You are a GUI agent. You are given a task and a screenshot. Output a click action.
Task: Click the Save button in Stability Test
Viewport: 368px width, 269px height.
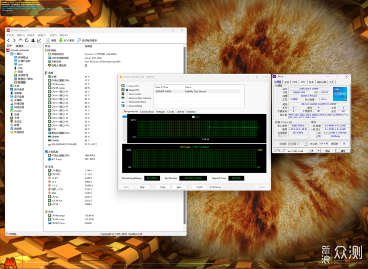pos(179,187)
